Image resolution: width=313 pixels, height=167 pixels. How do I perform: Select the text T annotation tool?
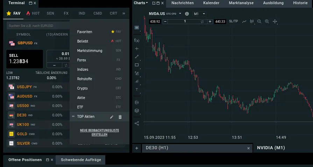[x=137, y=89]
